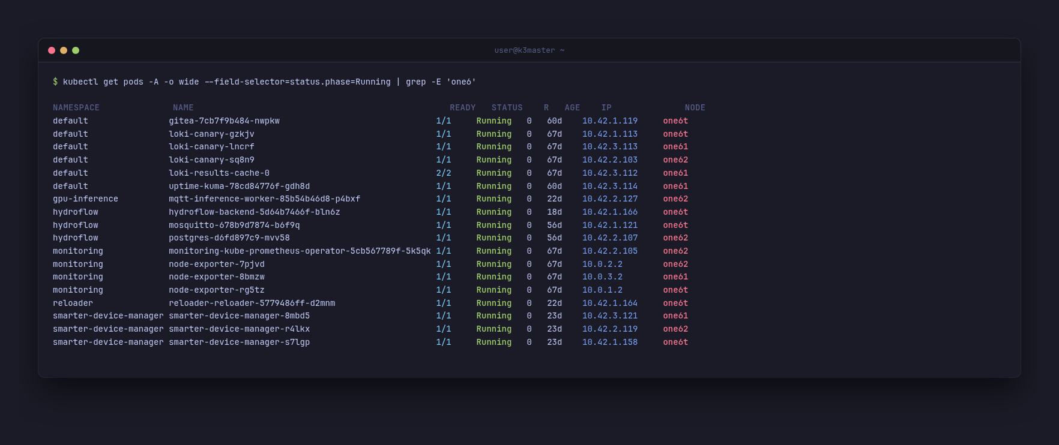Click IP address 10.42.2.127
The width and height of the screenshot is (1059, 445).
click(610, 199)
